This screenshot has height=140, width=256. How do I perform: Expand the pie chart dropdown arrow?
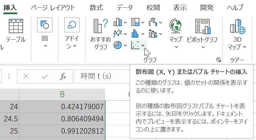[x=125, y=45]
